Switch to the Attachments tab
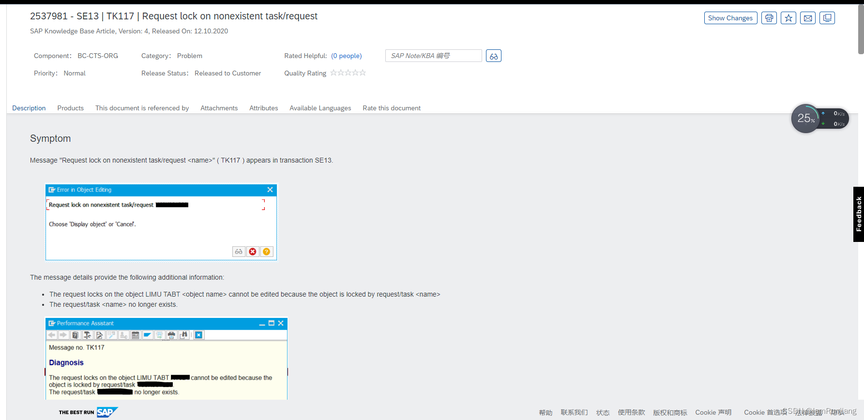Image resolution: width=864 pixels, height=420 pixels. click(219, 108)
